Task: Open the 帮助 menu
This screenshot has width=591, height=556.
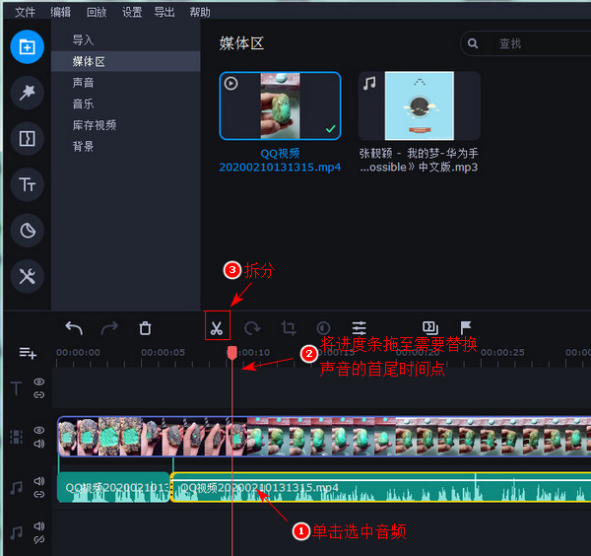Action: tap(200, 12)
